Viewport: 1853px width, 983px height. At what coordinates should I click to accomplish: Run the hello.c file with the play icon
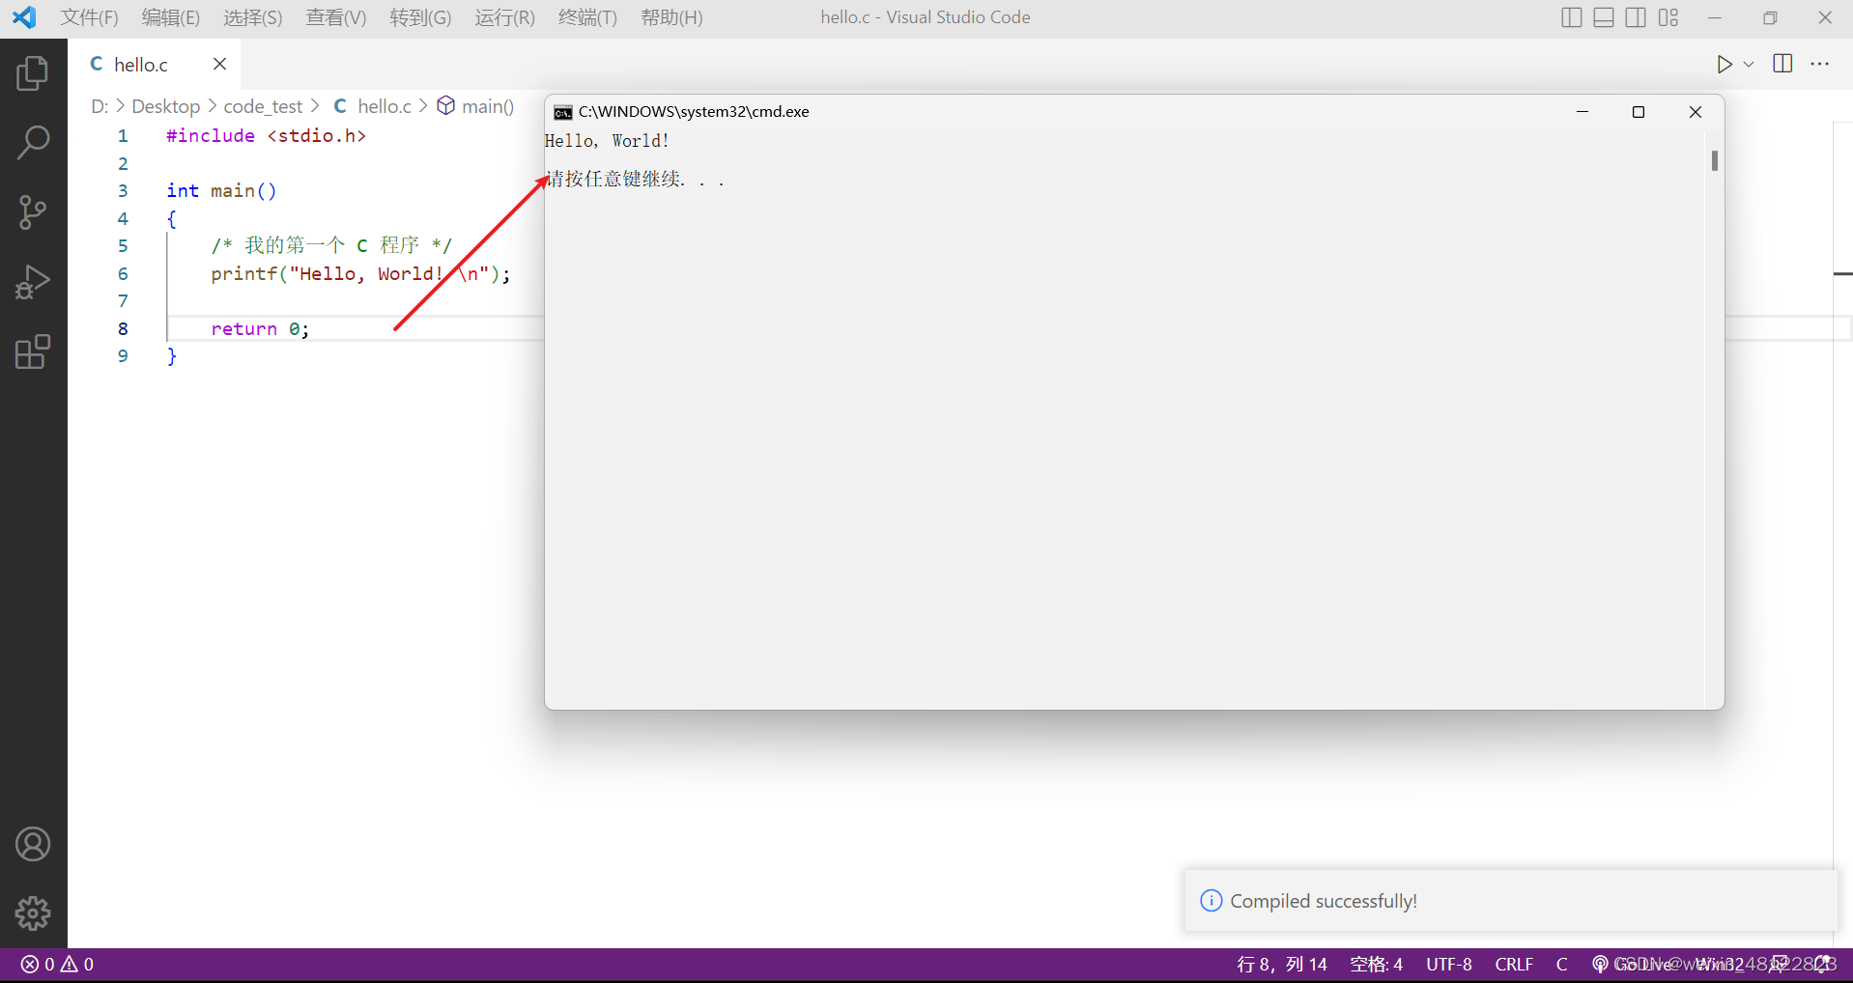click(1725, 64)
